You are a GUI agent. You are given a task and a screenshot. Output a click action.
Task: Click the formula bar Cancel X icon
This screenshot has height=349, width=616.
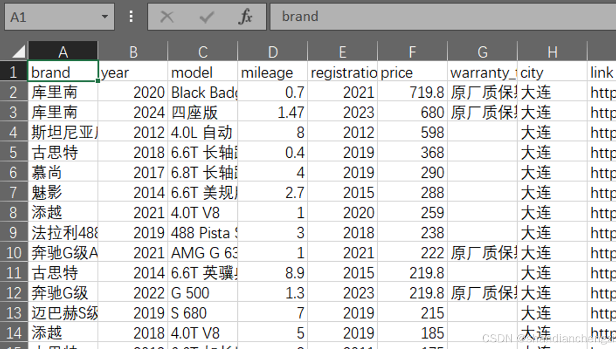click(x=167, y=17)
